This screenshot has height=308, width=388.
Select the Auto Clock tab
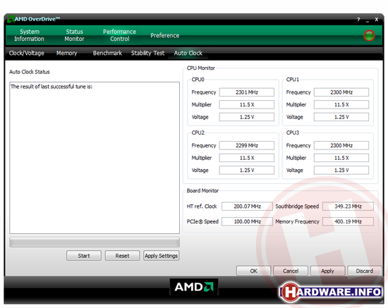coord(188,53)
